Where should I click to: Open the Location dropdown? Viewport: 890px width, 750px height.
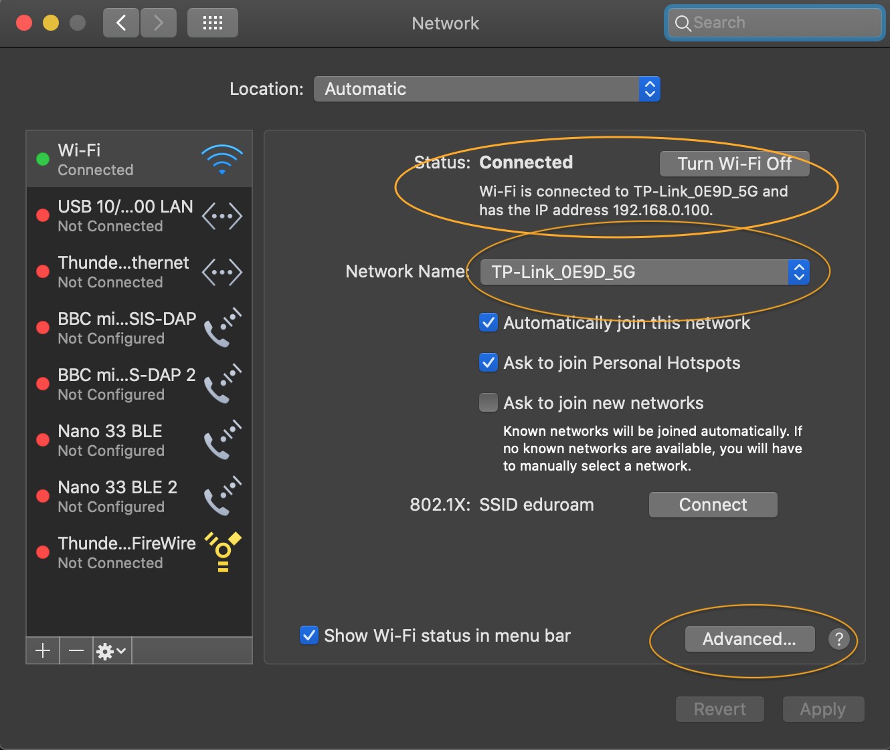[486, 89]
